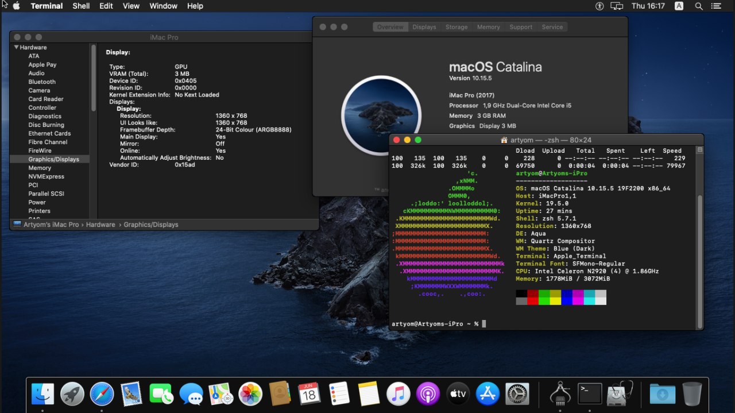Open the Music app in the dock
Screen dimensions: 735x413
tap(399, 394)
